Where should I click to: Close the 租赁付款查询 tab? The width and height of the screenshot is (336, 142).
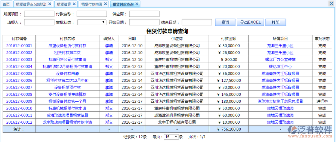point(137,4)
